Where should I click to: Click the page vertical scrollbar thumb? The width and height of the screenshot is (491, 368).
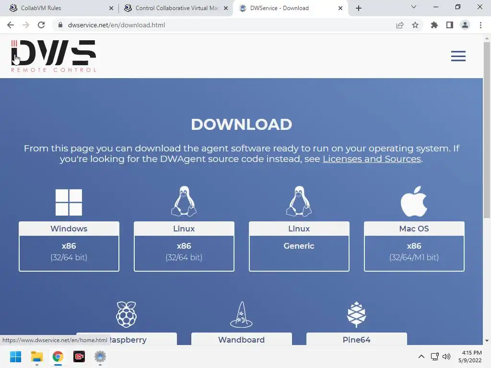[487, 130]
